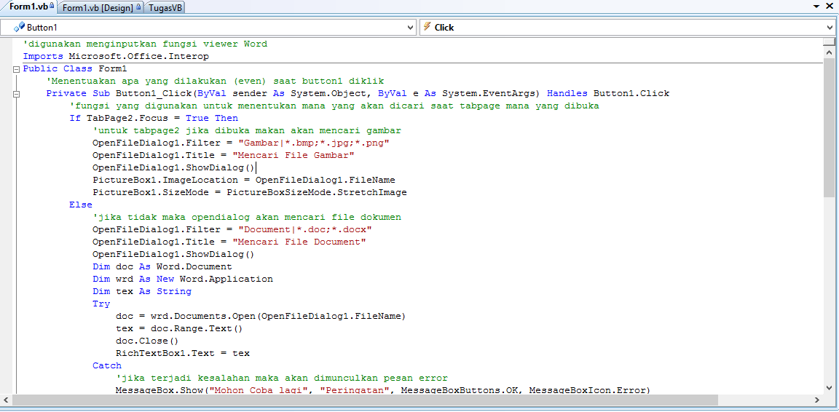Click the vertical scrollbar thumb

coord(829,127)
